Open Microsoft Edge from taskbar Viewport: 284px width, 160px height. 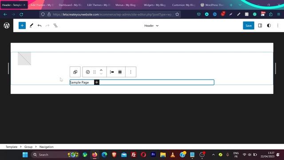(x=104, y=155)
